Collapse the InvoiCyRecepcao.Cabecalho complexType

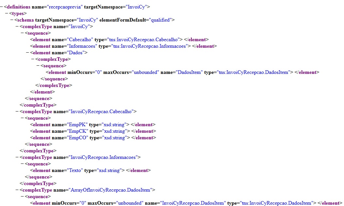tap(17, 112)
